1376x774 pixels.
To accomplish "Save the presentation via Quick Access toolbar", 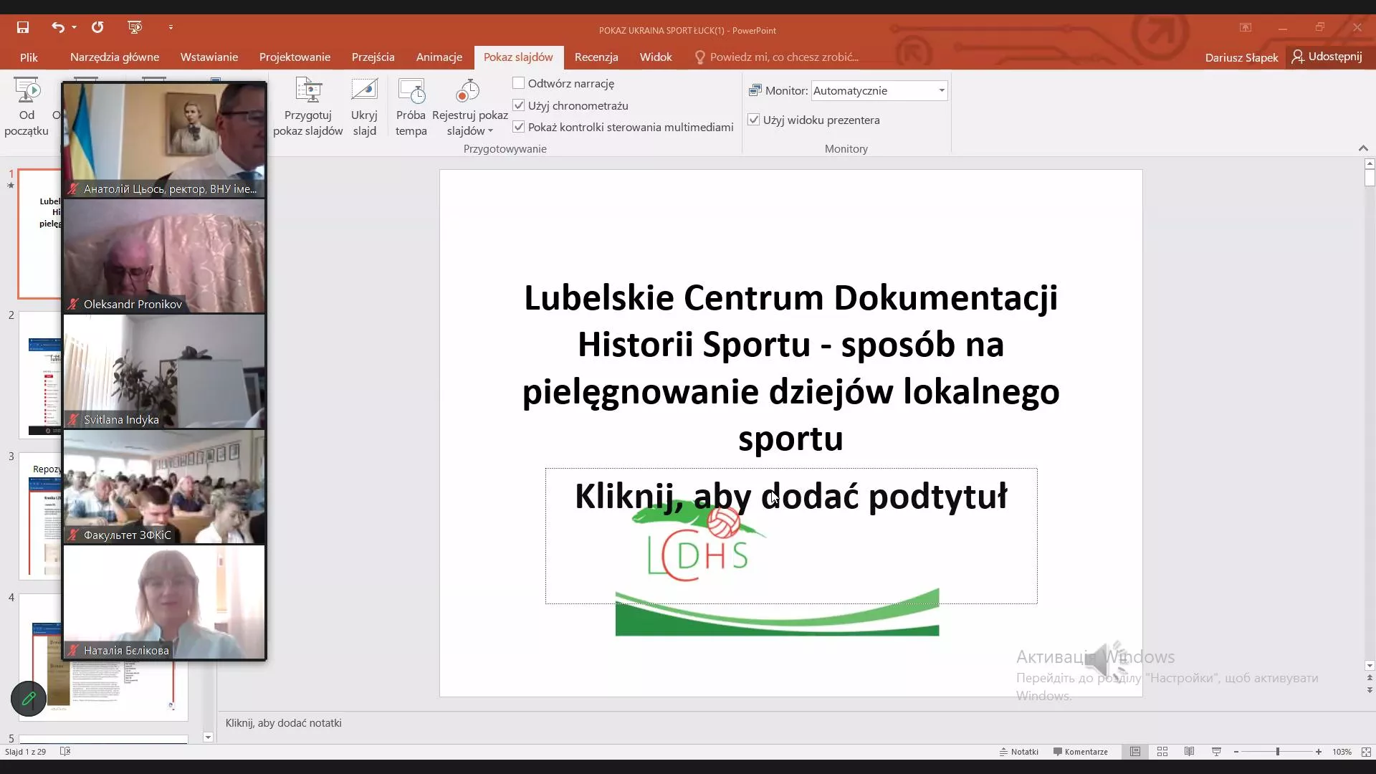I will click(x=23, y=27).
